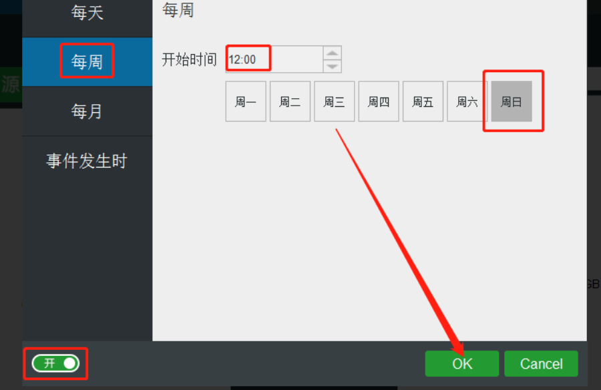
Task: Decrease start time with down arrow
Action: coord(333,66)
